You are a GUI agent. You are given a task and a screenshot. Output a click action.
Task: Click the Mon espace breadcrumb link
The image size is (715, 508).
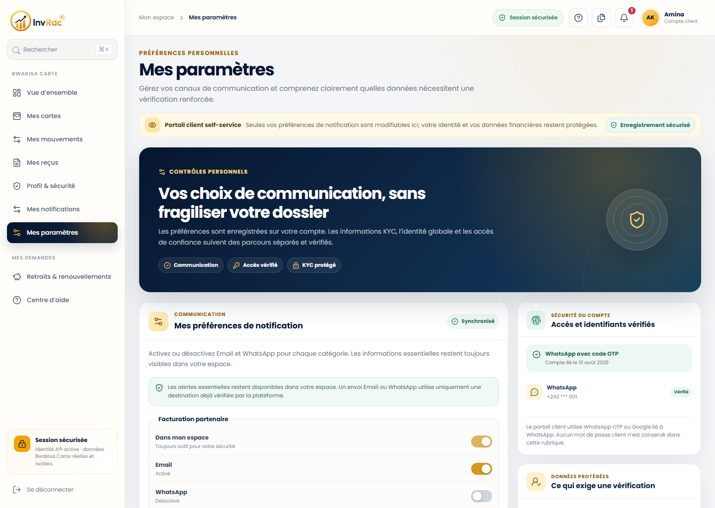coord(156,17)
